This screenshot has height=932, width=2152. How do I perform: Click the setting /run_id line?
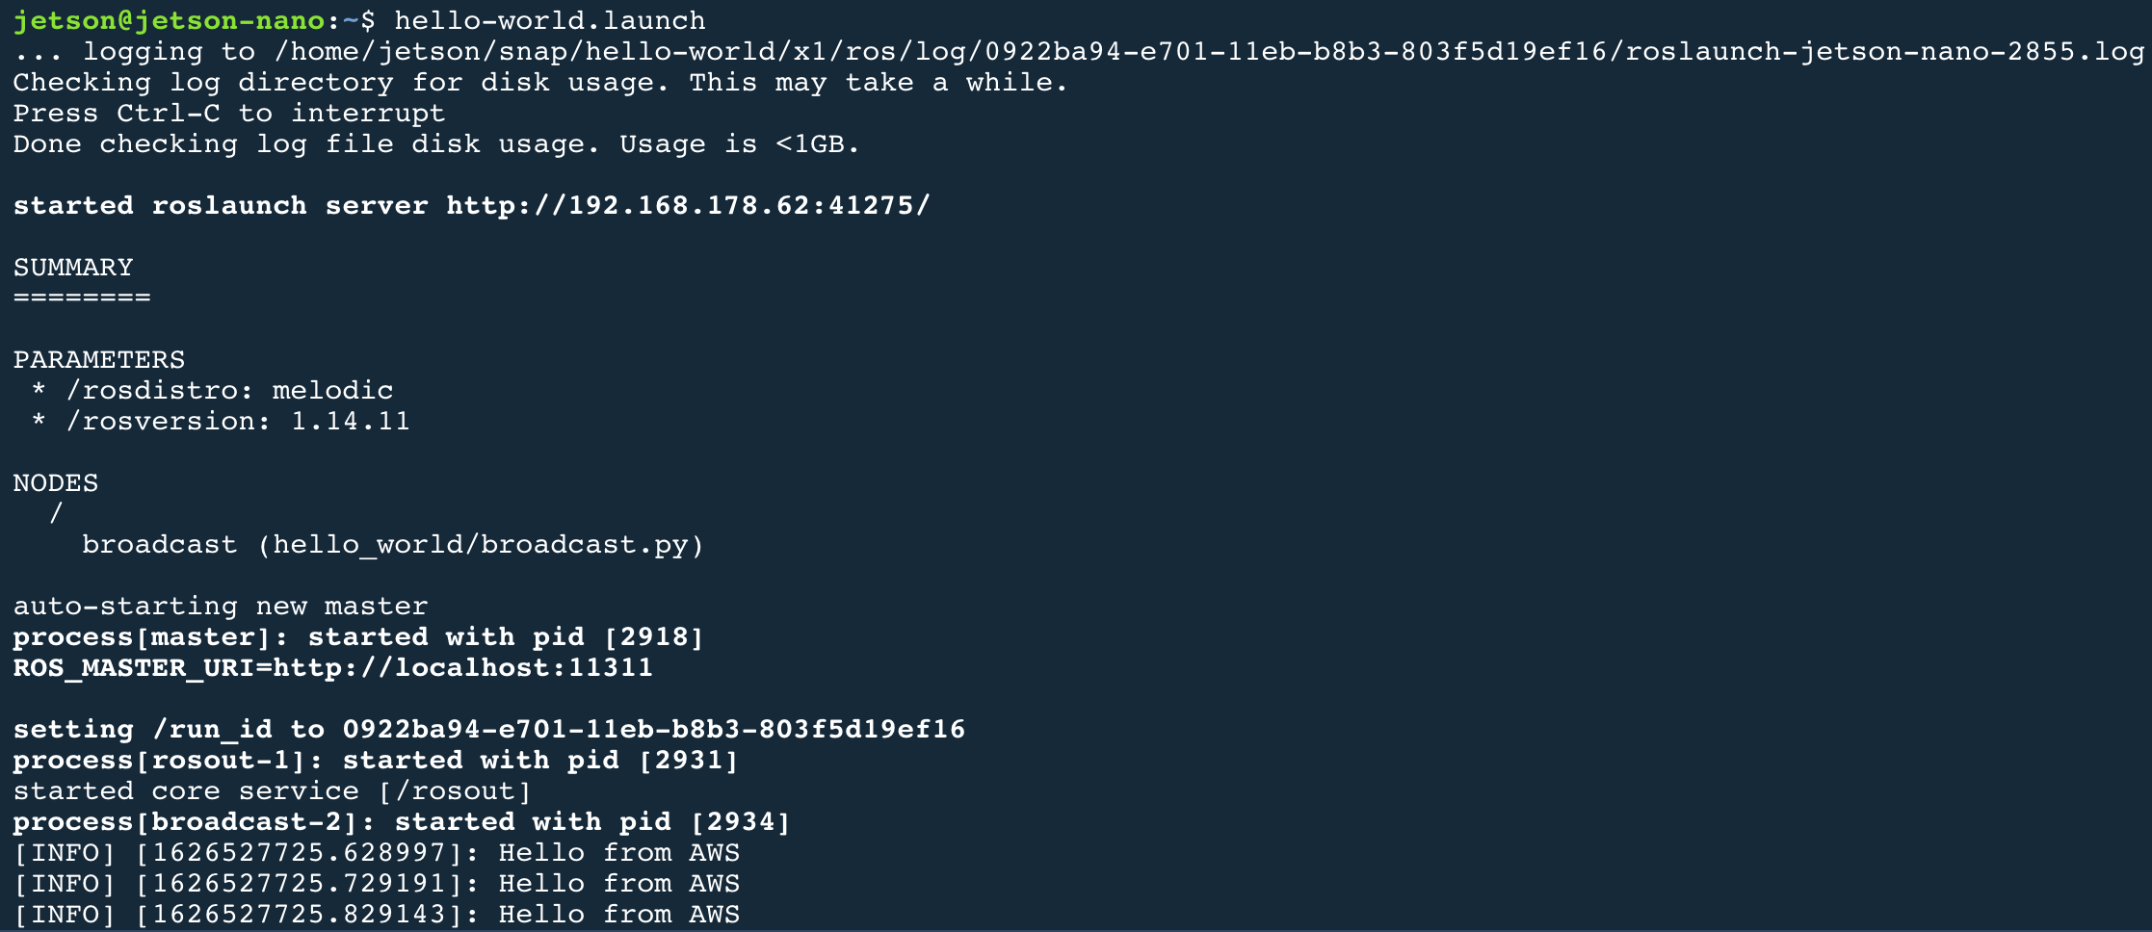coord(489,729)
